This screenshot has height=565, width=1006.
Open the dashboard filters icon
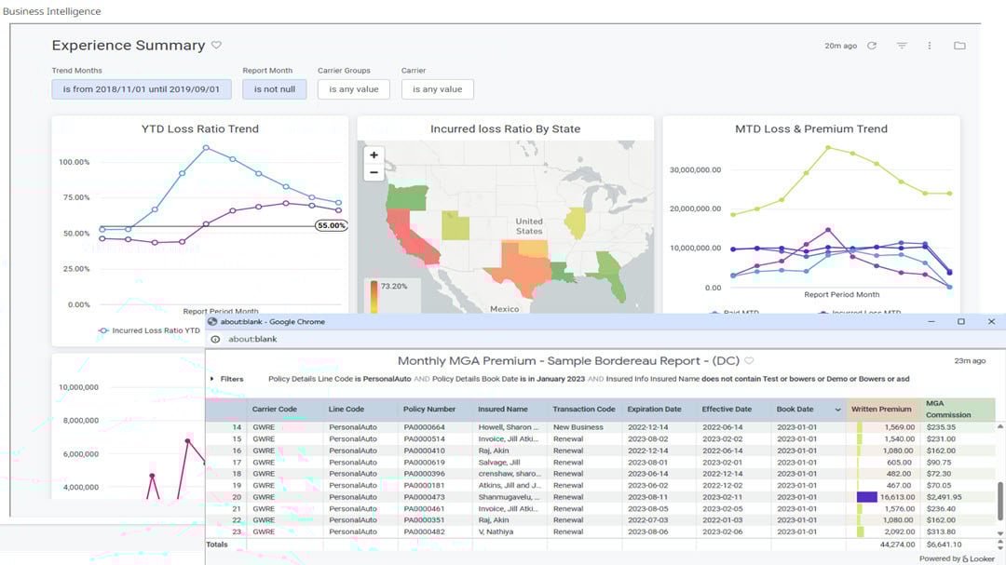pyautogui.click(x=901, y=45)
